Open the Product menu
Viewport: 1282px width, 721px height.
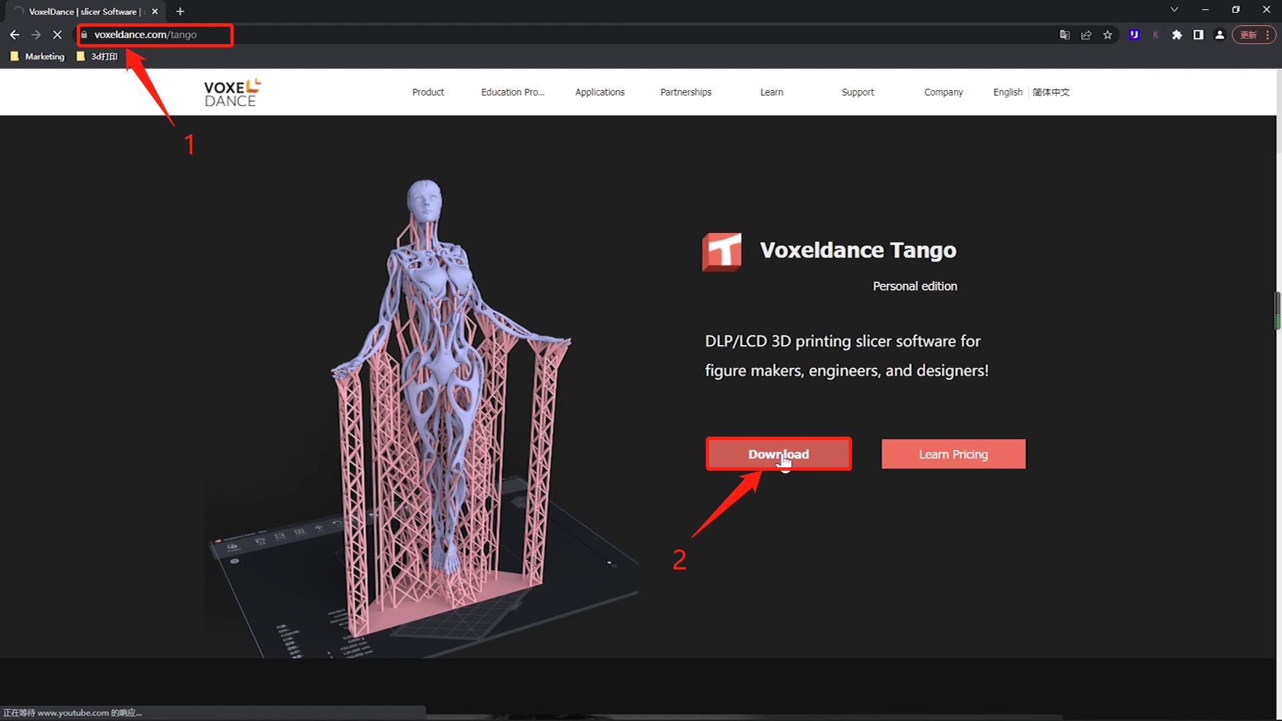428,92
